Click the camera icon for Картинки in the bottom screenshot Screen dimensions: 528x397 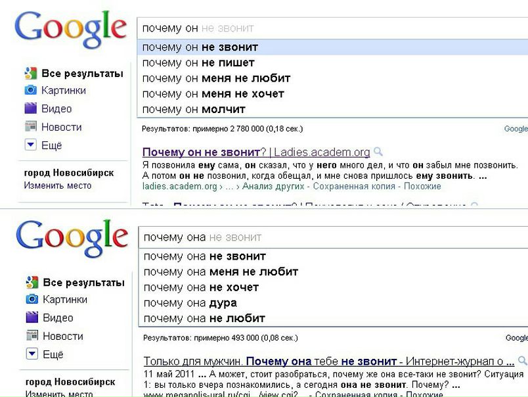[x=32, y=300]
